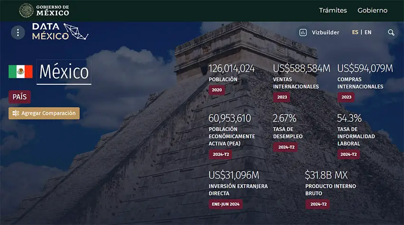Image resolution: width=404 pixels, height=225 pixels.
Task: Click the Mexican flag image
Action: [20, 72]
